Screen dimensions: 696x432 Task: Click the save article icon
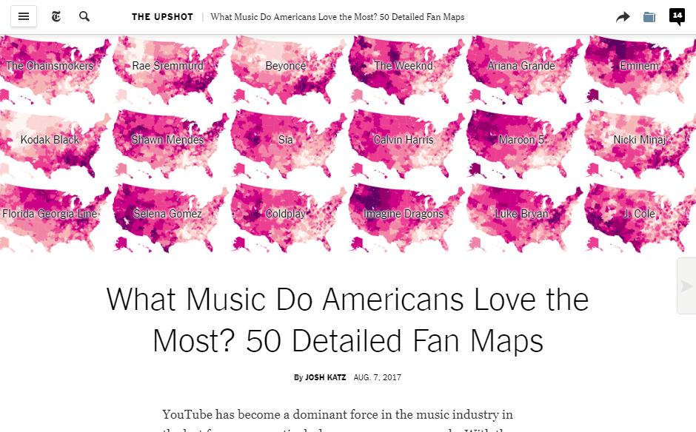(x=649, y=17)
